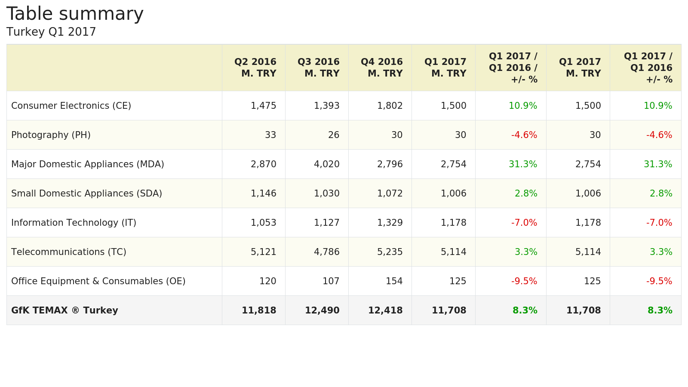This screenshot has height=387, width=688.
Task: Click the Q2 2016 M. TRY column header
Action: pos(255,68)
